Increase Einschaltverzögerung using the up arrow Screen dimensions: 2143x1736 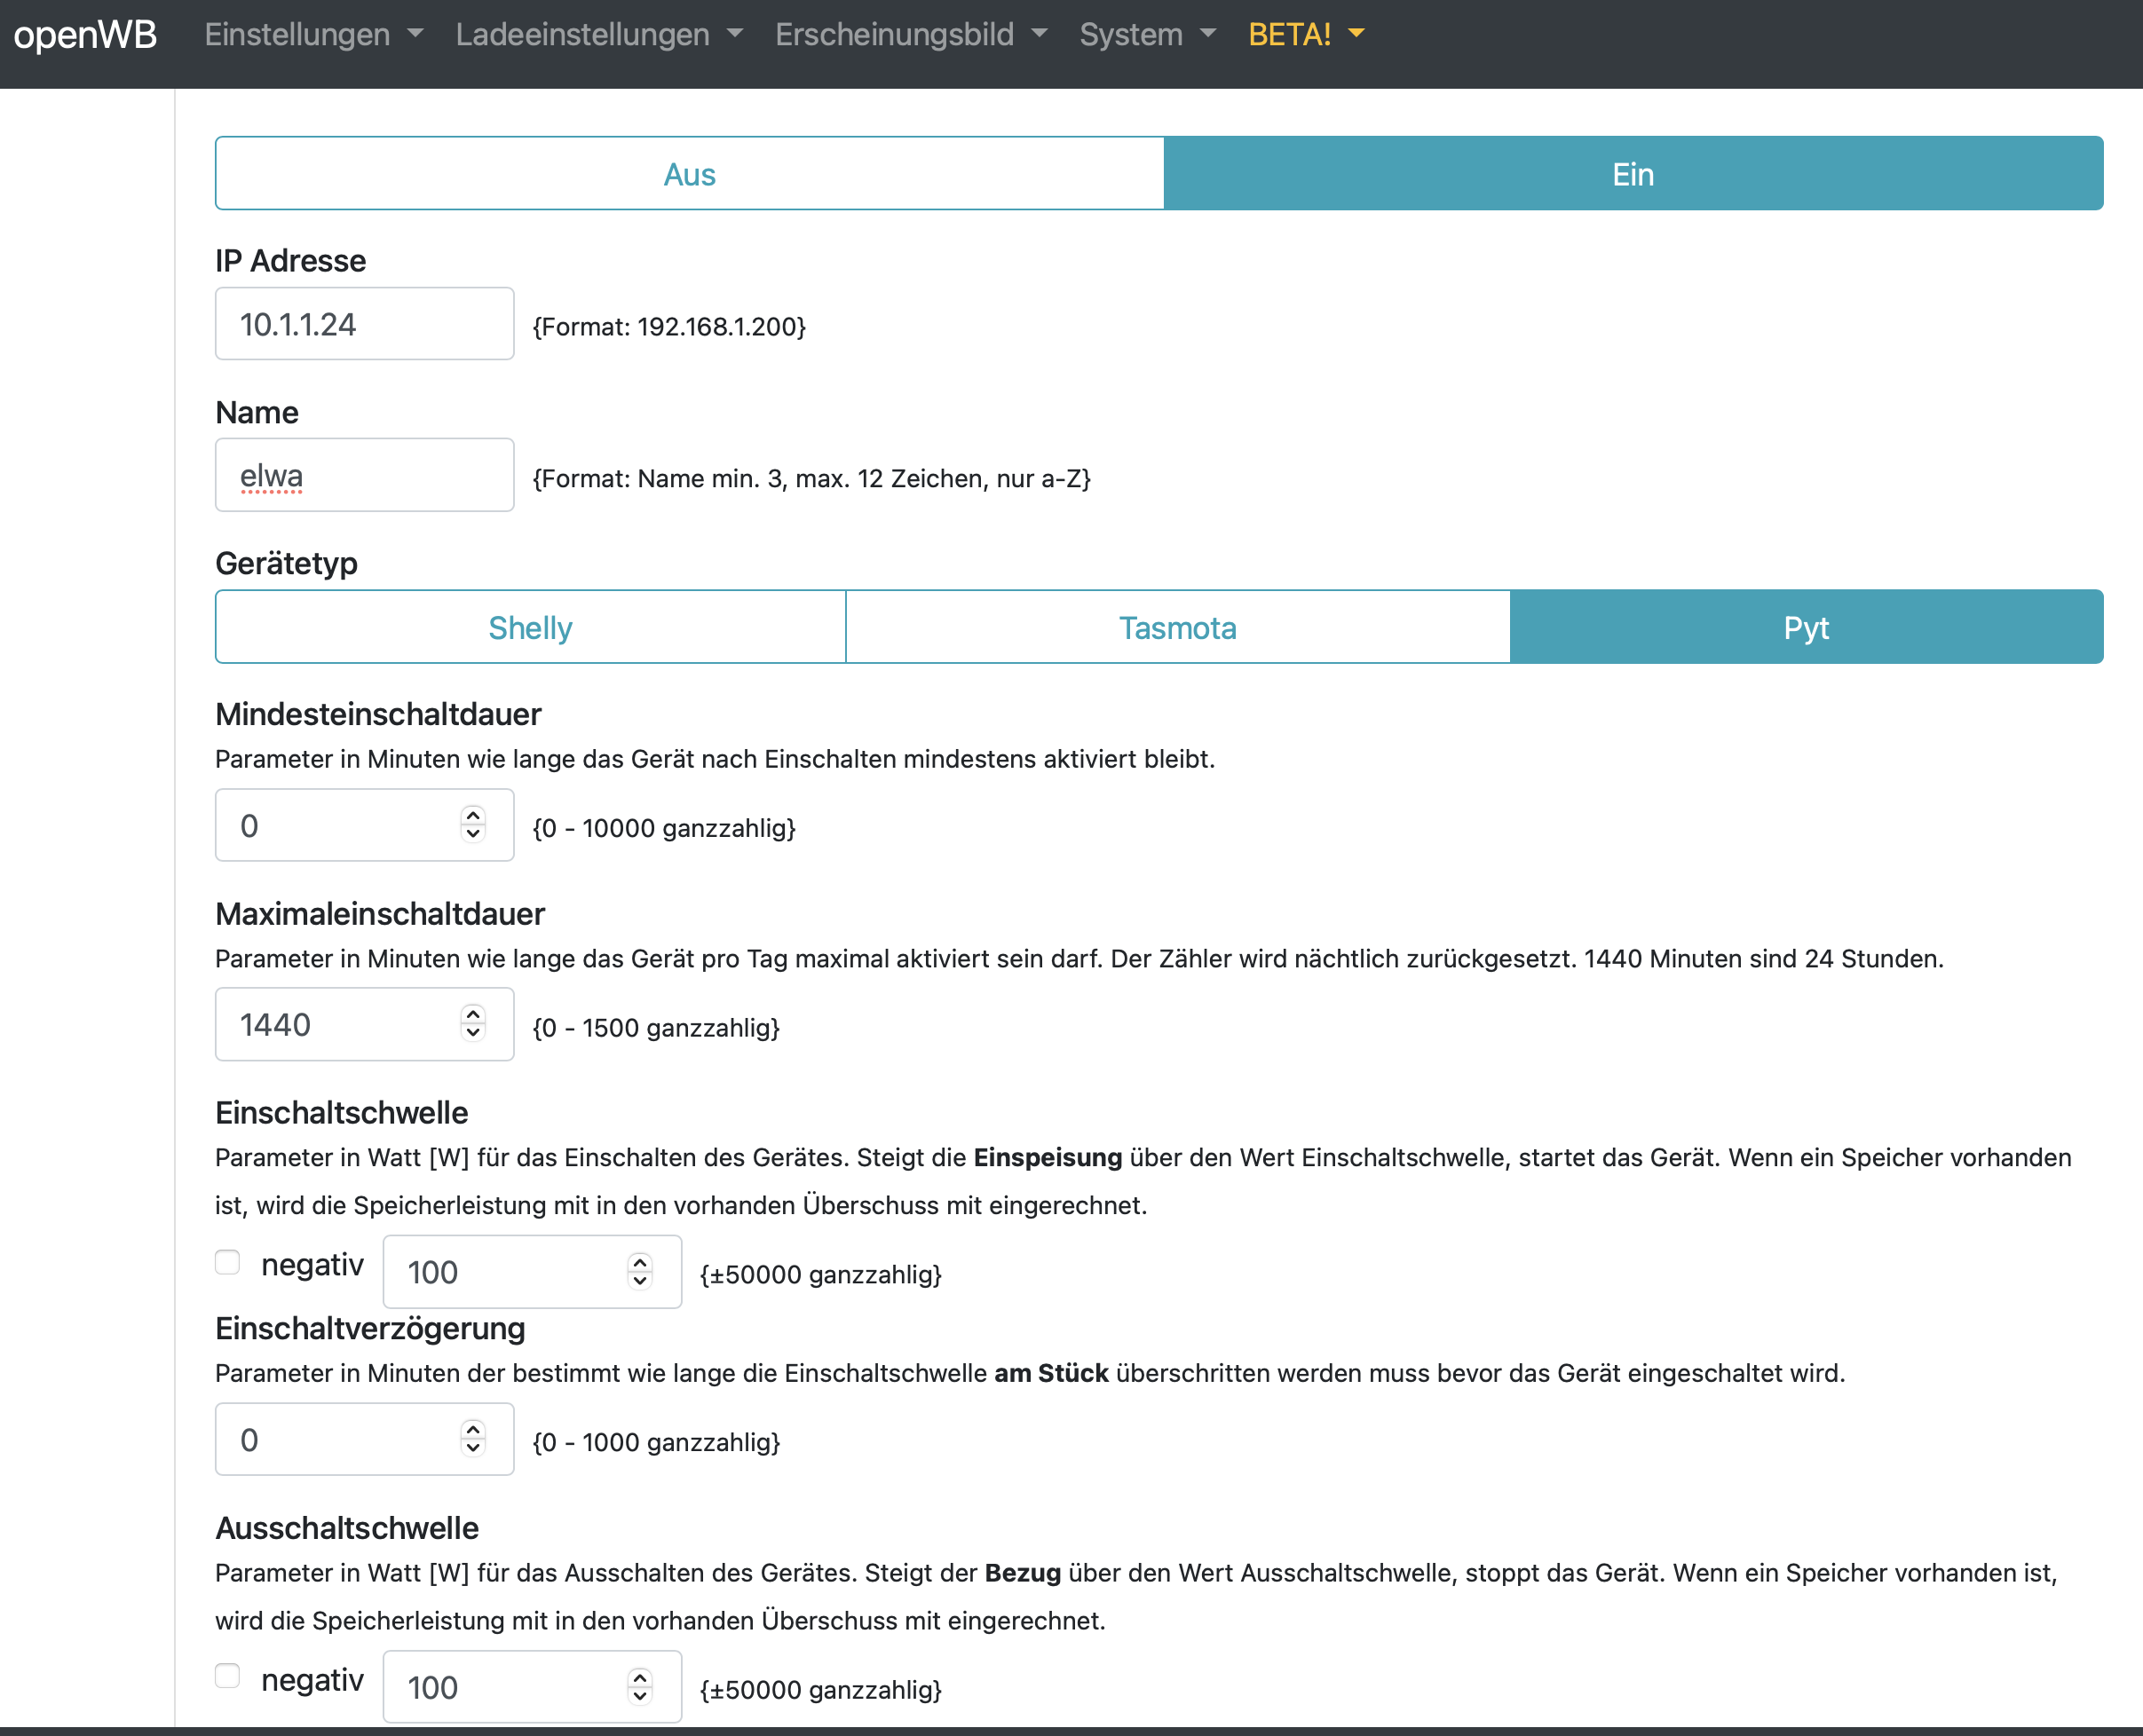473,1430
